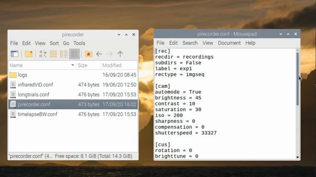316x177 pixels.
Task: Click modified date 19/06/20 12:50
Action: (119, 85)
